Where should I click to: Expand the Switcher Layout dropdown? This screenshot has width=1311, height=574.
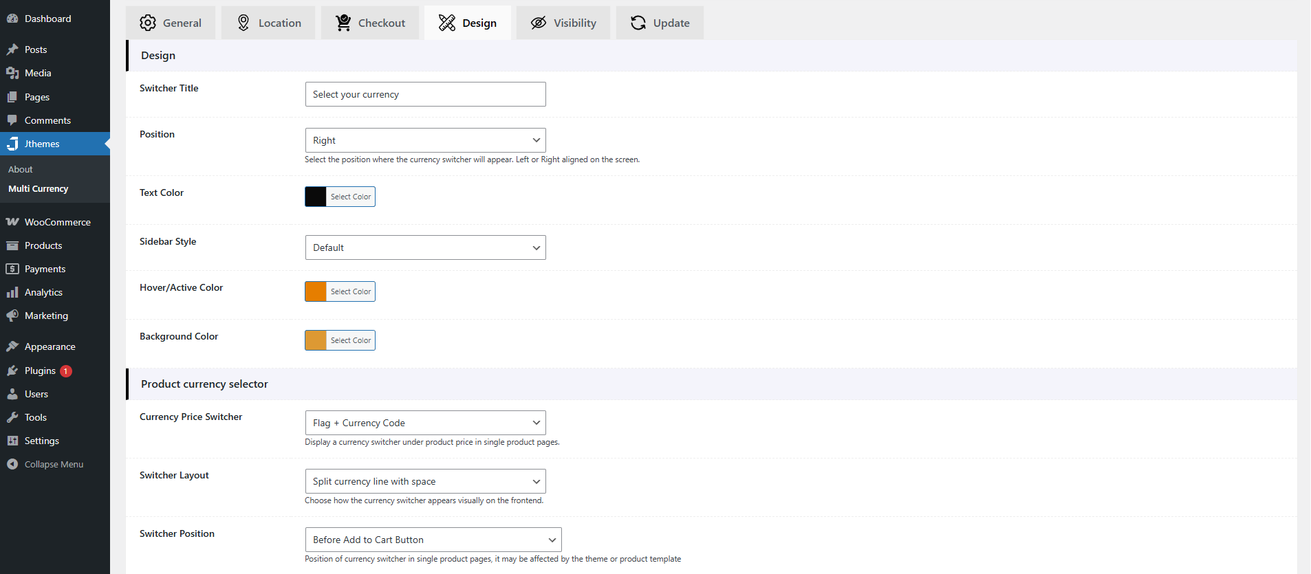pyautogui.click(x=425, y=481)
